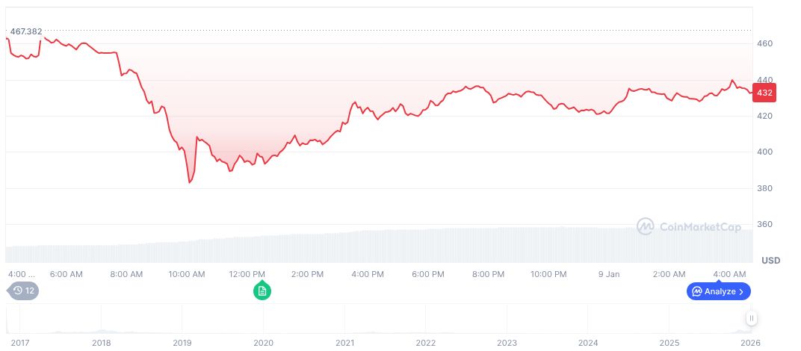Click the 467.382 high price label
This screenshot has height=351, width=801.
(25, 32)
